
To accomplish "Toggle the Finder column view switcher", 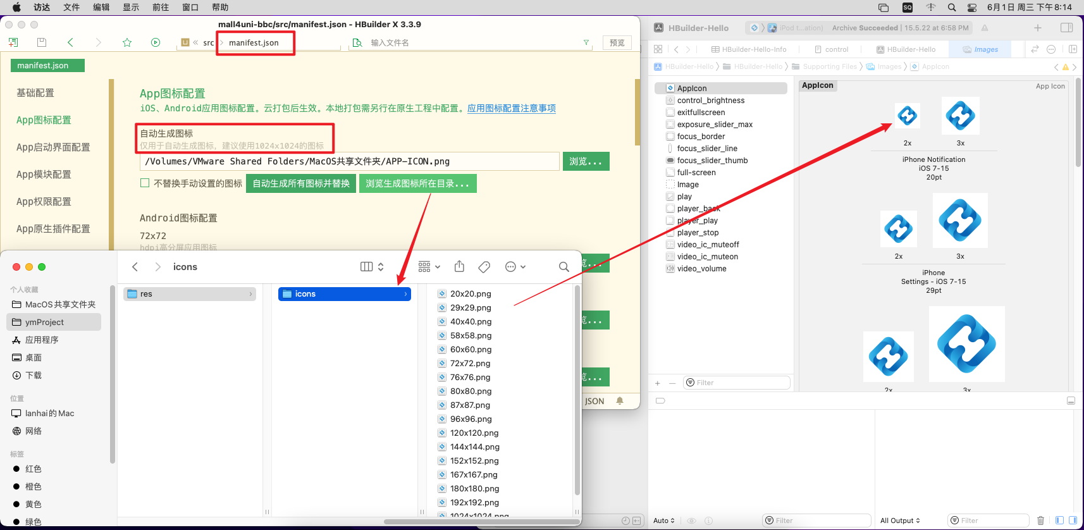I will tap(372, 267).
